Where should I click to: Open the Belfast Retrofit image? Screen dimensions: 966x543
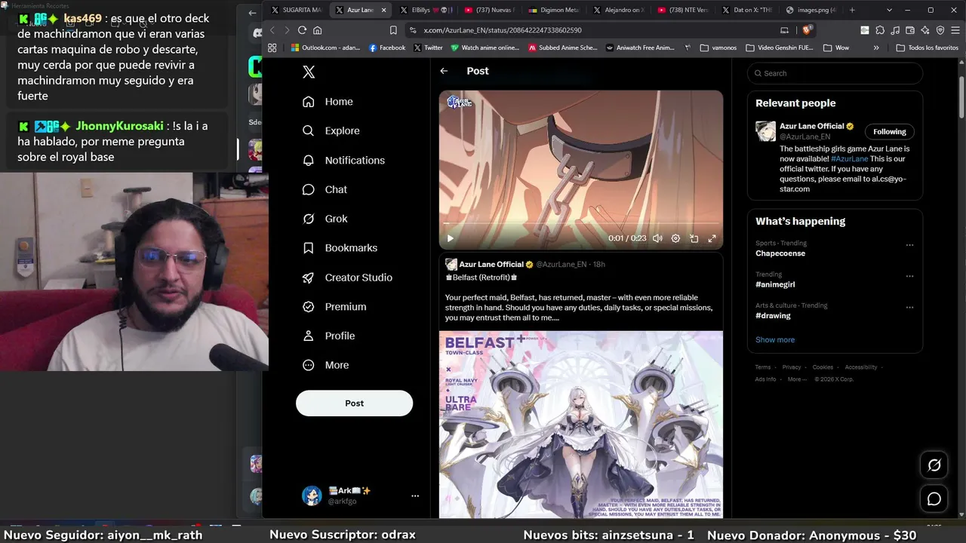(x=581, y=424)
